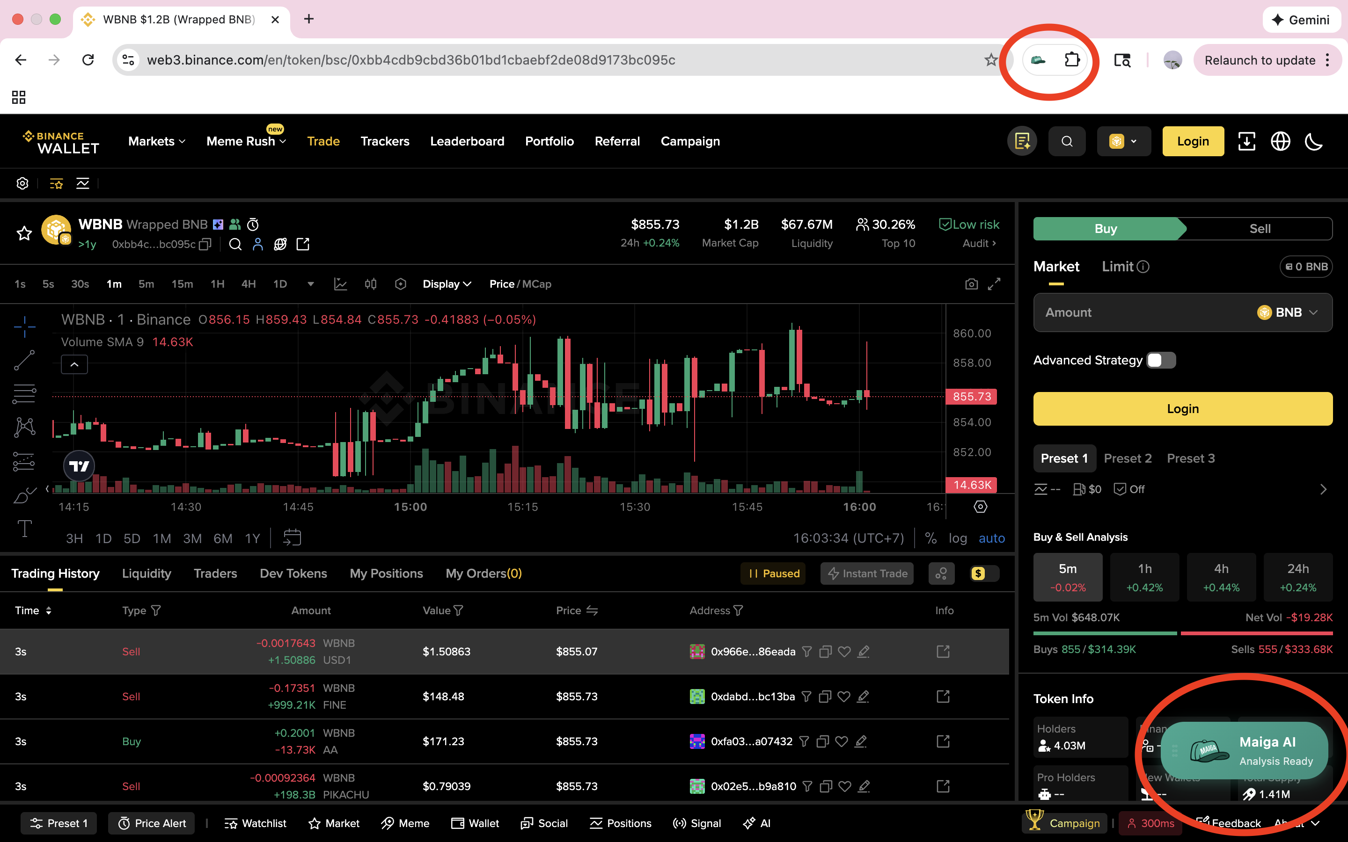The height and width of the screenshot is (842, 1348).
Task: Expand the Markets menu
Action: click(156, 141)
